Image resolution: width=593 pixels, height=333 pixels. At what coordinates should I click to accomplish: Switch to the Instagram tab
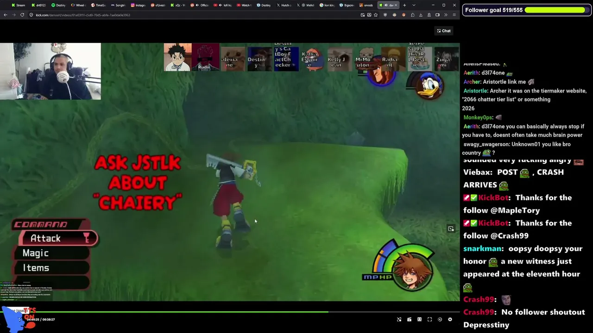pos(139,5)
